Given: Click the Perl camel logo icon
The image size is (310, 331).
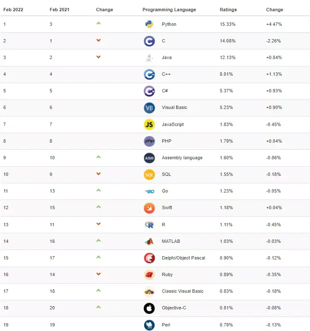Looking at the screenshot, I should tap(149, 325).
